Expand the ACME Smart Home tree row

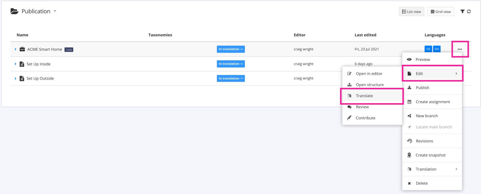coord(15,49)
